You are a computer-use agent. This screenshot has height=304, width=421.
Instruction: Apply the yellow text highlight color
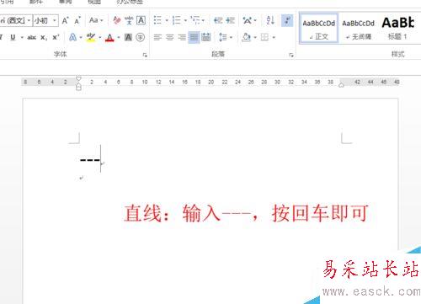coord(91,37)
